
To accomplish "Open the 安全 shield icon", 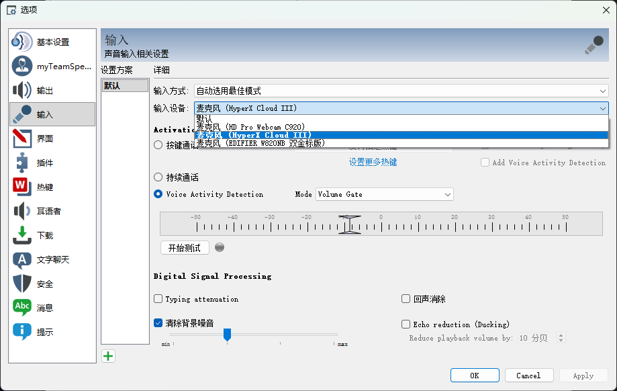I will click(22, 284).
